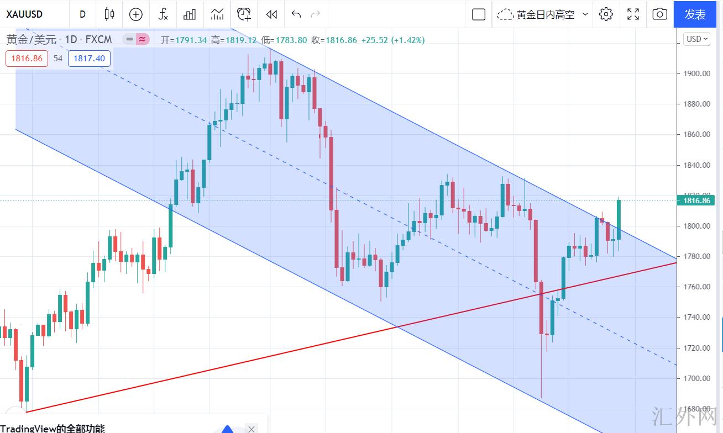This screenshot has width=723, height=433.
Task: Click the blue 发表 publish button
Action: click(x=695, y=14)
